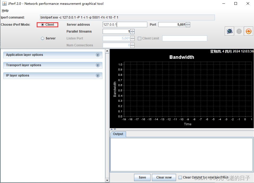Toggle the Client Limit checkbox

tap(139, 39)
